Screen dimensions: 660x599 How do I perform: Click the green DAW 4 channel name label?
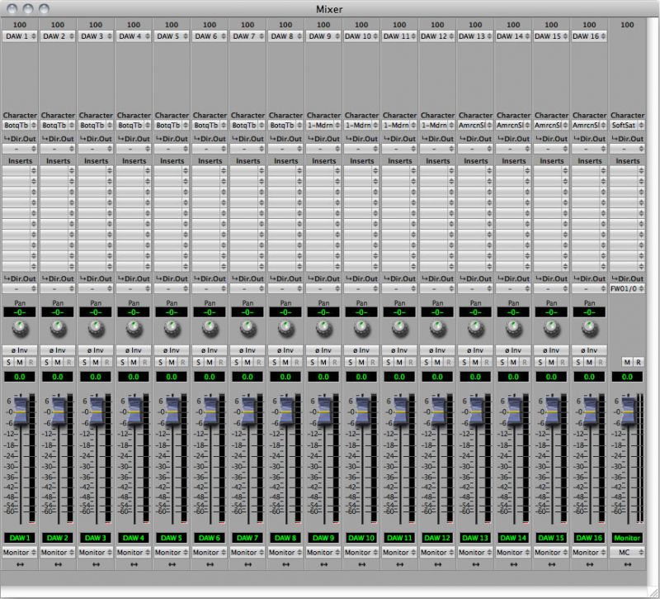point(134,538)
